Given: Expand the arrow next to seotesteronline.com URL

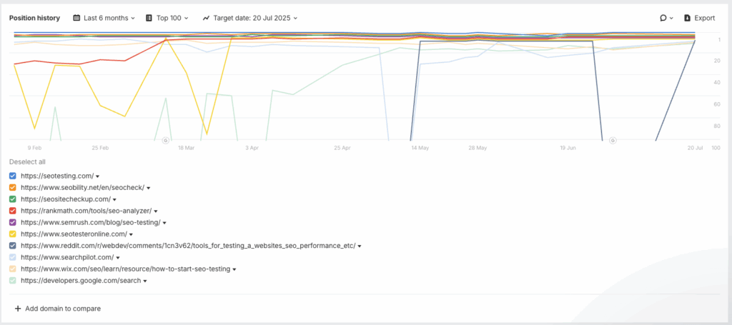Looking at the screenshot, I should 132,234.
